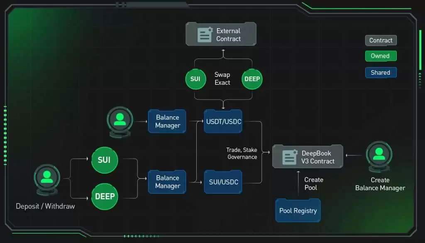Viewport: 425px width, 243px height.
Task: Expand the lower Balance Manager node
Action: 167,182
